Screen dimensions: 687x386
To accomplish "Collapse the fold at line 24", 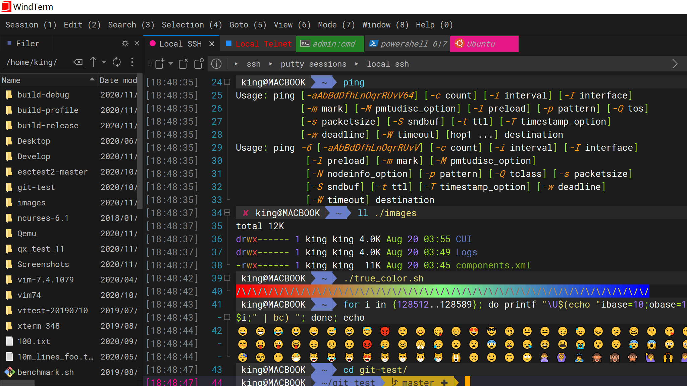I will point(227,82).
